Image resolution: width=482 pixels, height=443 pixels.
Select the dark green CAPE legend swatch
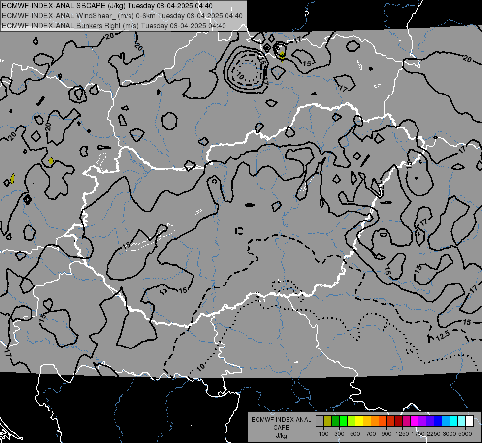pyautogui.click(x=335, y=421)
